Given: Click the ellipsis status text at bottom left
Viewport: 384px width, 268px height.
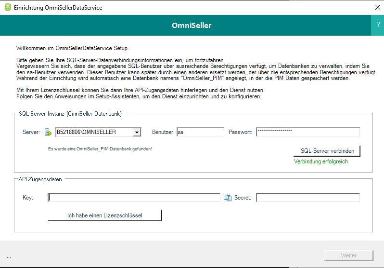Looking at the screenshot, I should pyautogui.click(x=9, y=257).
